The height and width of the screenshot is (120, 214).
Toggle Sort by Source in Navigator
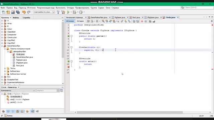37,111
